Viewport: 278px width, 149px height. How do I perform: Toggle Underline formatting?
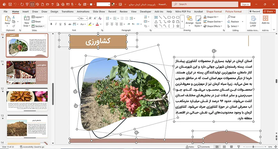(60, 24)
